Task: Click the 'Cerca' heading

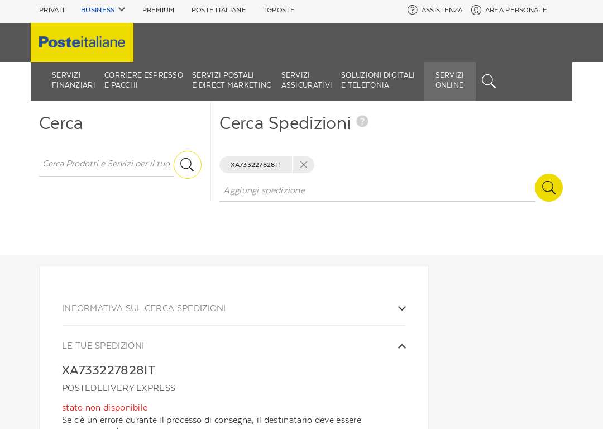Action: tap(61, 123)
